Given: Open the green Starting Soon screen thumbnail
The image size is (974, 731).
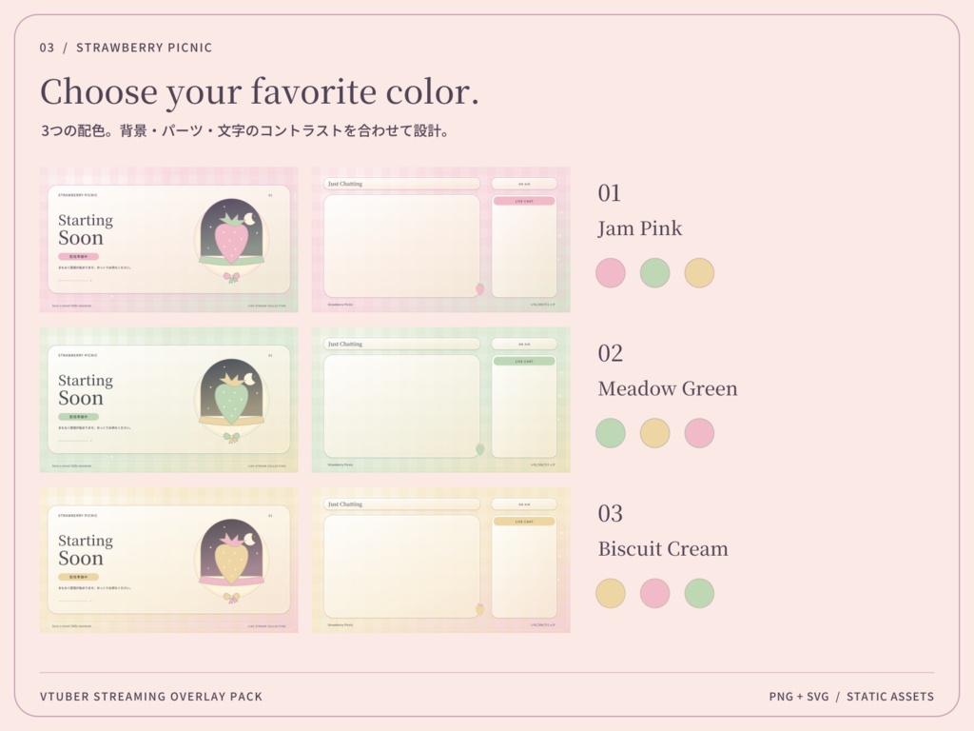Looking at the screenshot, I should point(169,400).
